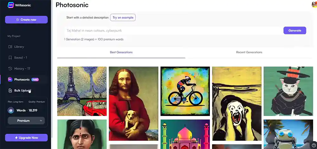The height and width of the screenshot is (149, 317).
Task: Click the Words counter icon
Action: click(11, 110)
